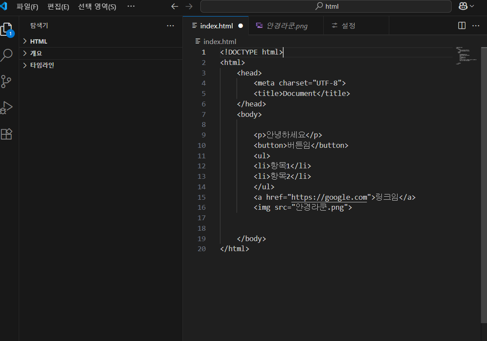The image size is (487, 341).
Task: Click the VS Code logo icon
Action: tap(4, 6)
